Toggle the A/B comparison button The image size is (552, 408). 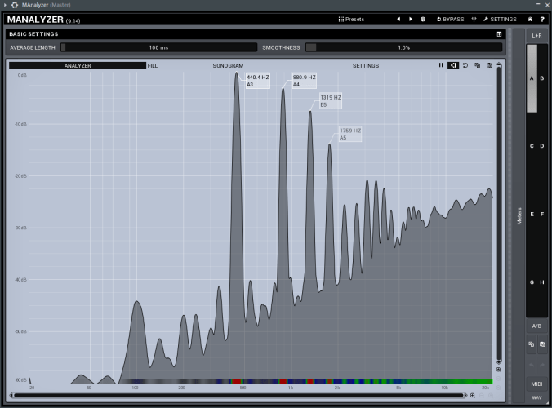point(536,326)
